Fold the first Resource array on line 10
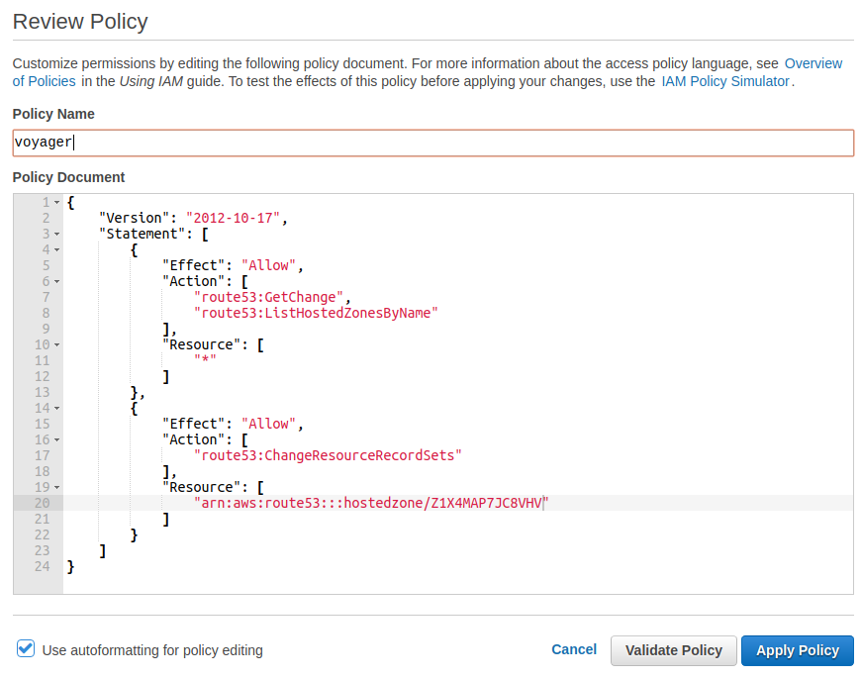The image size is (861, 678). point(56,344)
